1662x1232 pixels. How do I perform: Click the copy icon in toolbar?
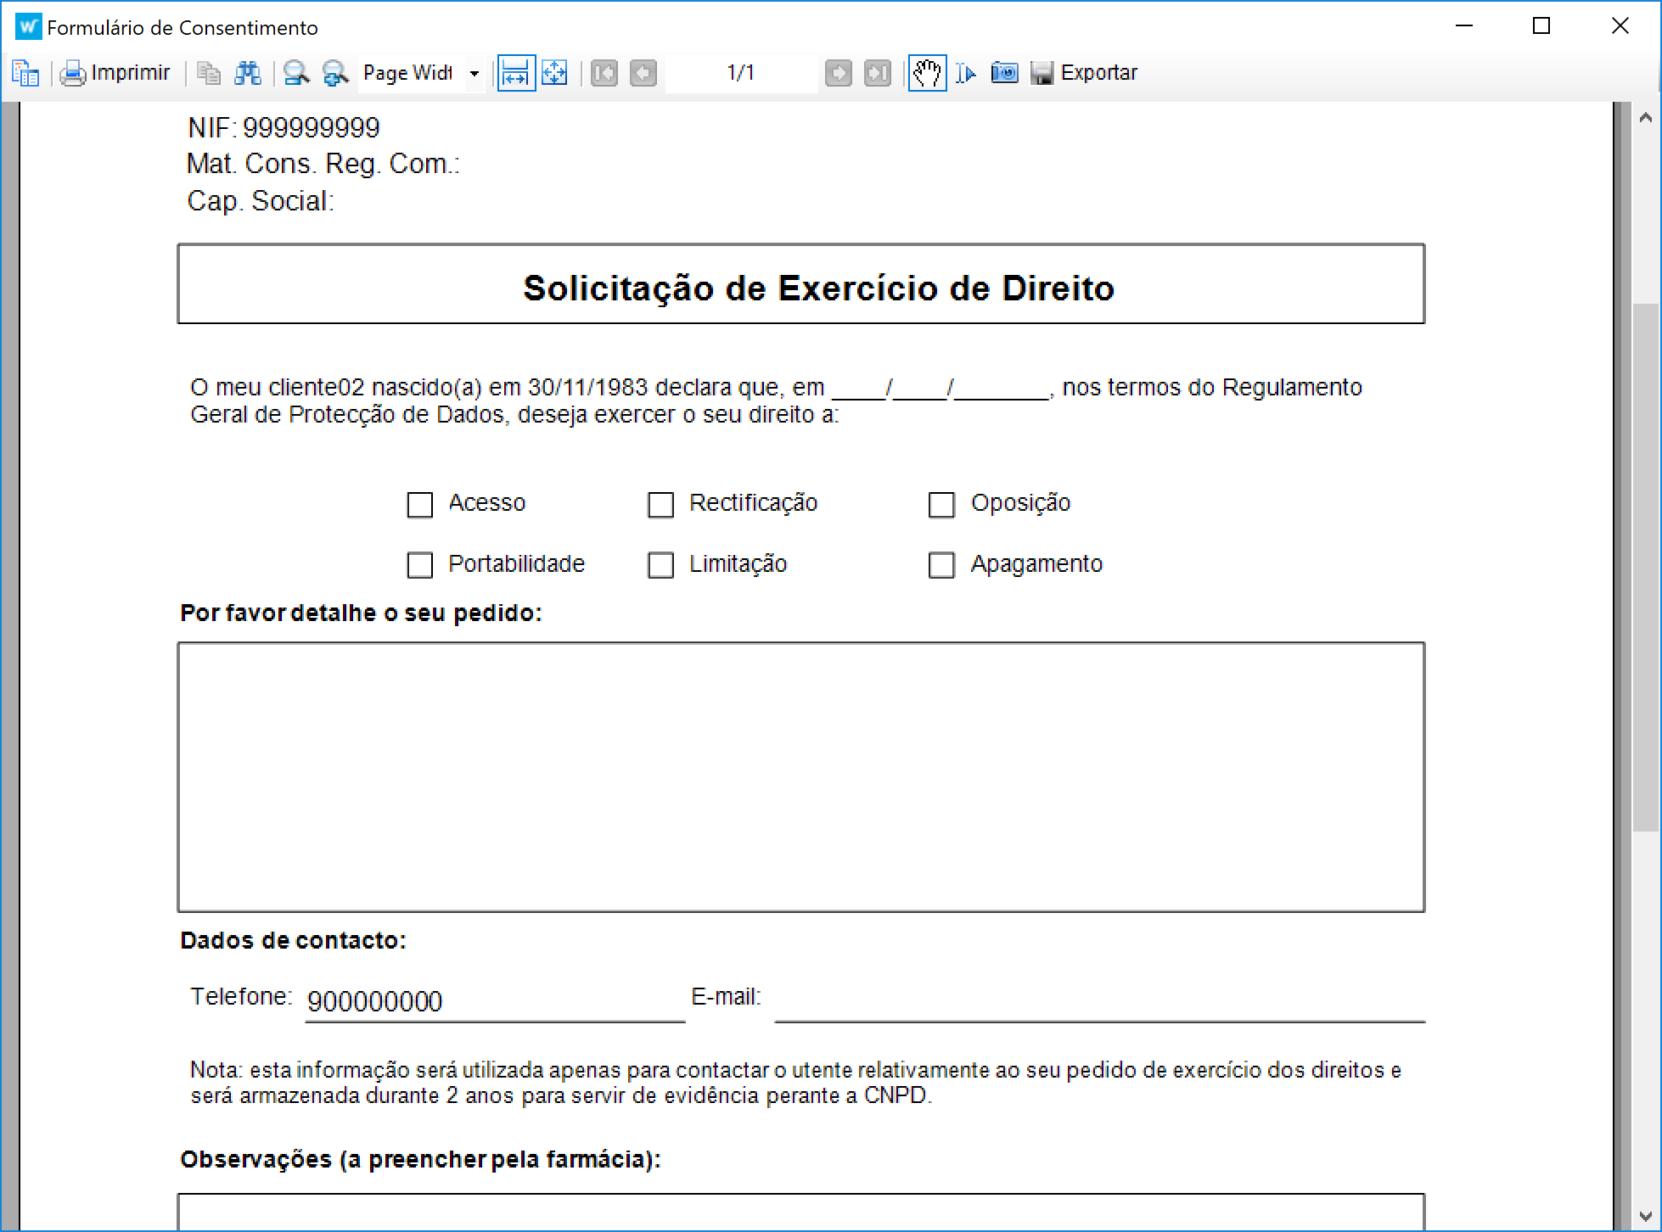[208, 73]
